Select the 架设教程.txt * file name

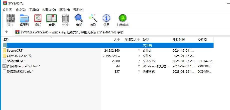(16, 61)
